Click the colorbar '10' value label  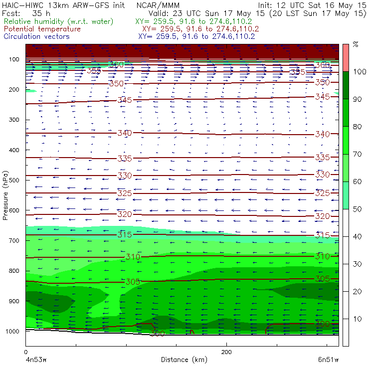click(x=357, y=319)
